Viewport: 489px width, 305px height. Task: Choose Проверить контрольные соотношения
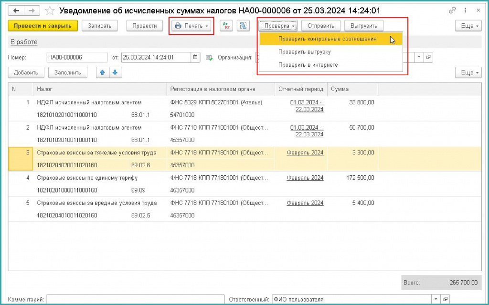click(x=330, y=39)
